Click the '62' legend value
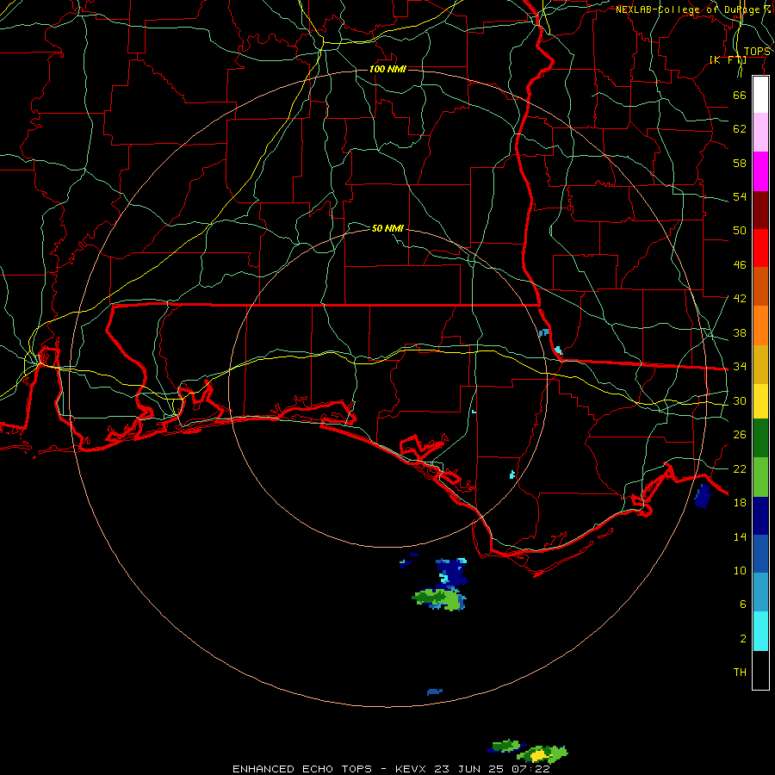 point(740,129)
